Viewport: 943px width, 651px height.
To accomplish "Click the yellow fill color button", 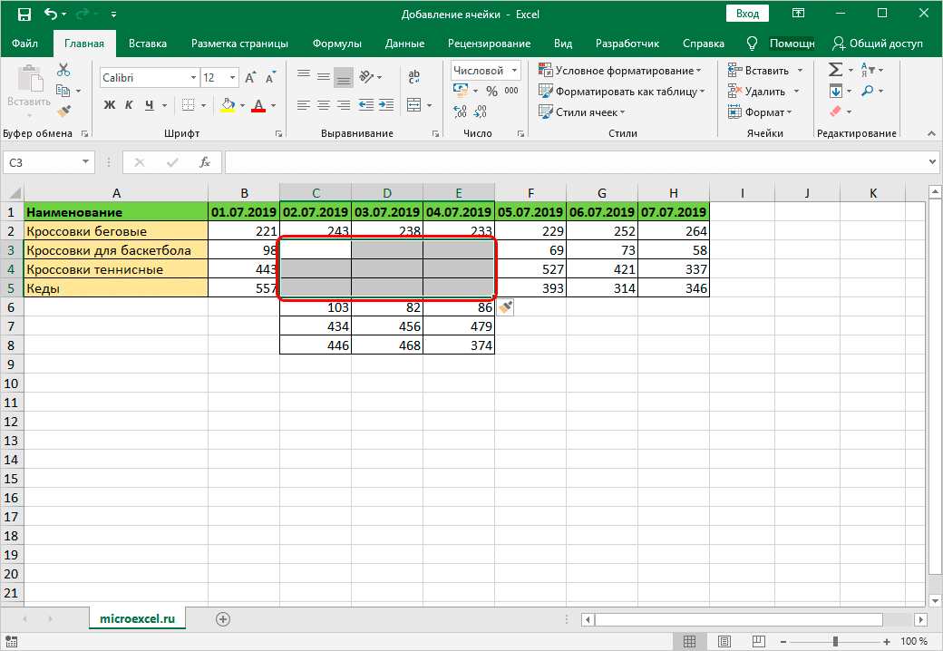I will pos(228,105).
